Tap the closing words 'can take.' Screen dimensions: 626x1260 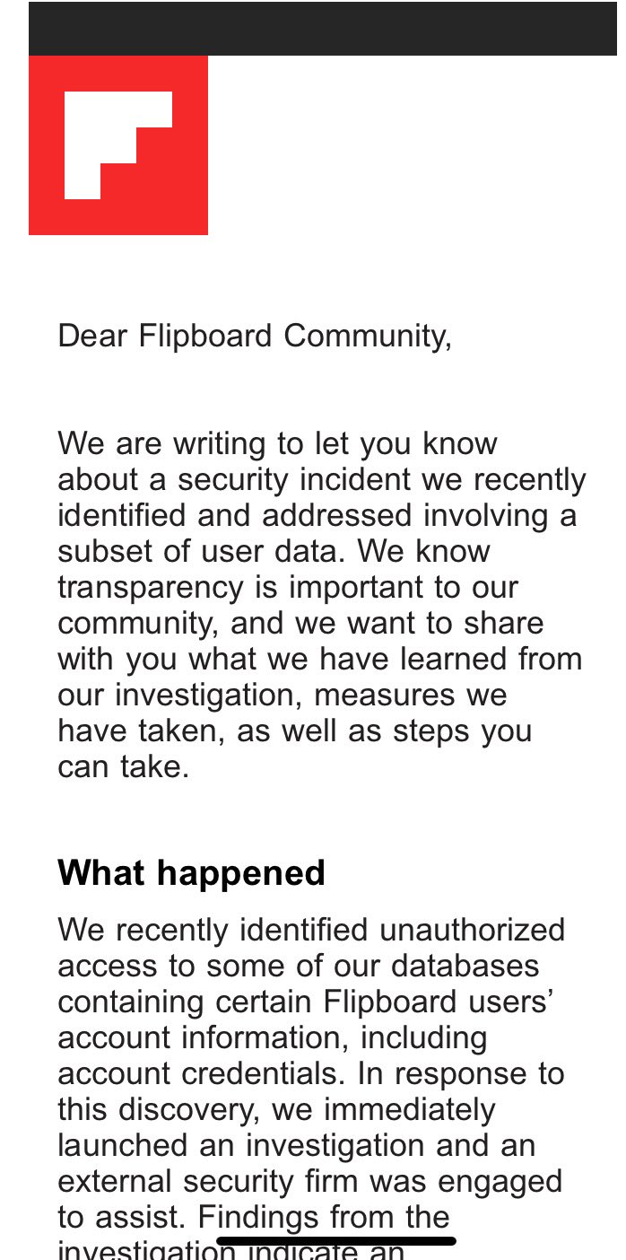124,767
